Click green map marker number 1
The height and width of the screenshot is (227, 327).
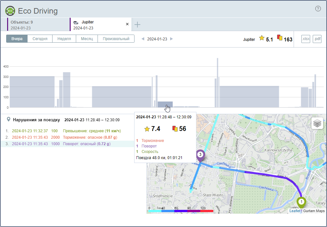point(301,202)
